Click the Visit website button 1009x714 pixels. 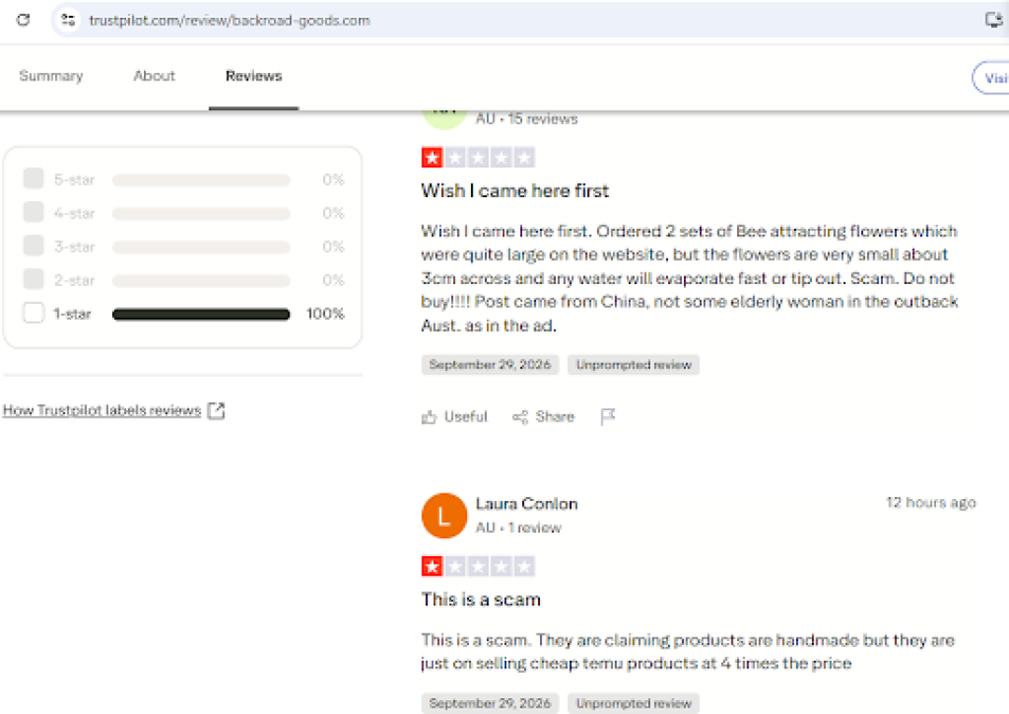(991, 78)
